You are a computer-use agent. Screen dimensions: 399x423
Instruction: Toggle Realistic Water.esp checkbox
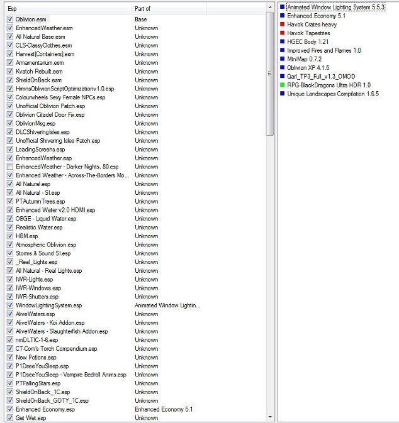coord(10,228)
